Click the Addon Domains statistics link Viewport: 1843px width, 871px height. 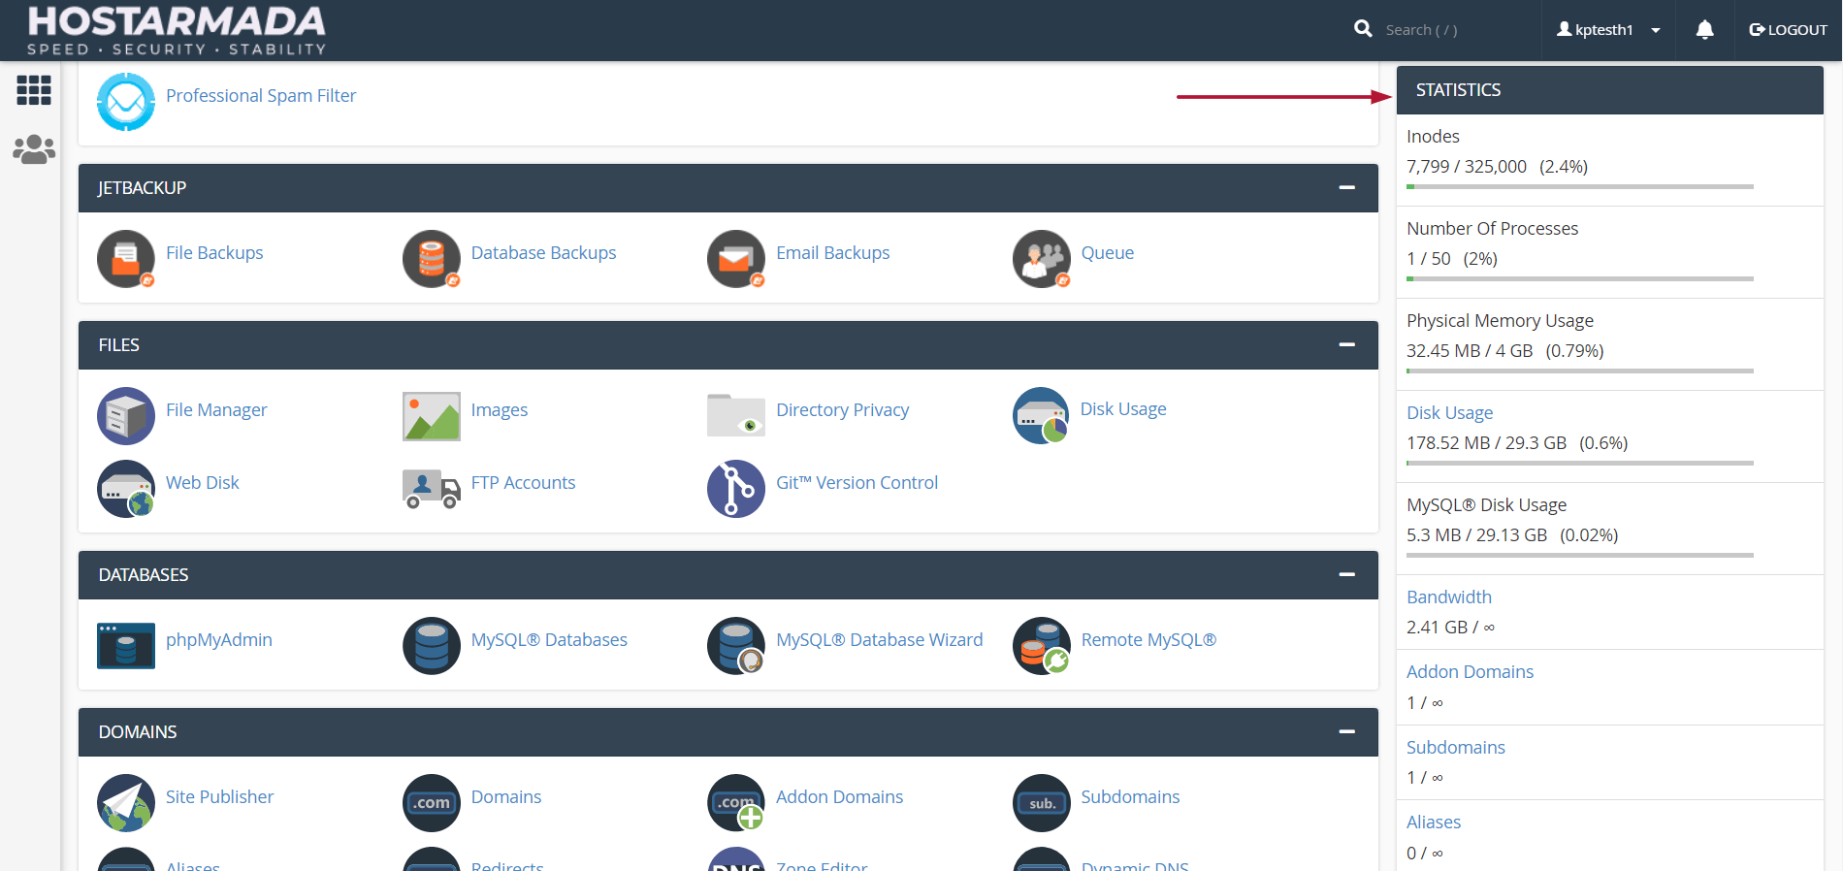pyautogui.click(x=1470, y=671)
